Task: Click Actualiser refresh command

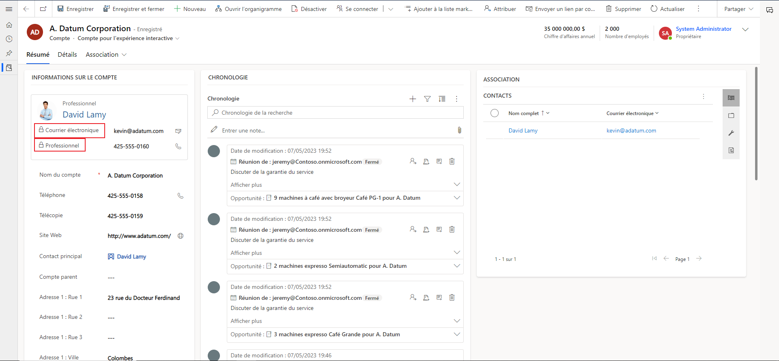Action: [x=667, y=9]
